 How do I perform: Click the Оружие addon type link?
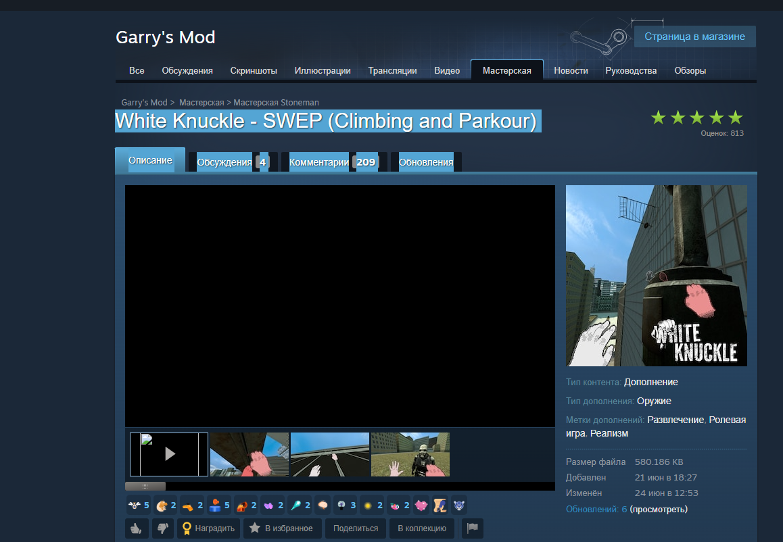[x=654, y=401]
